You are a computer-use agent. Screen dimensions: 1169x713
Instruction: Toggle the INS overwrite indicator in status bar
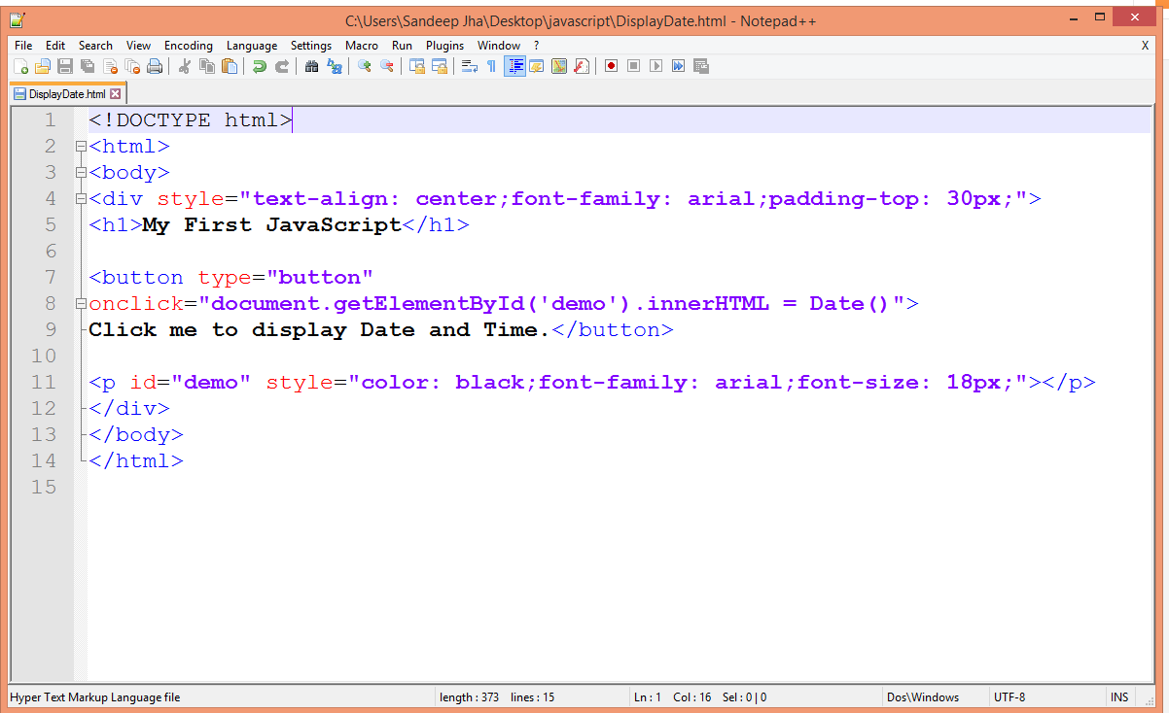pyautogui.click(x=1118, y=696)
